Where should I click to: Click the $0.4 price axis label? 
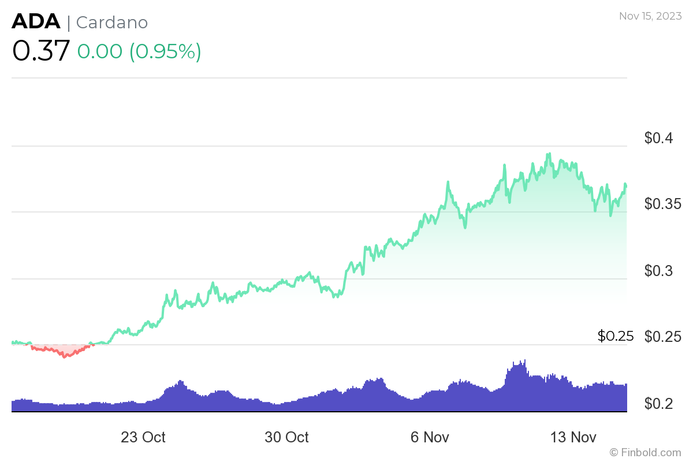click(659, 138)
